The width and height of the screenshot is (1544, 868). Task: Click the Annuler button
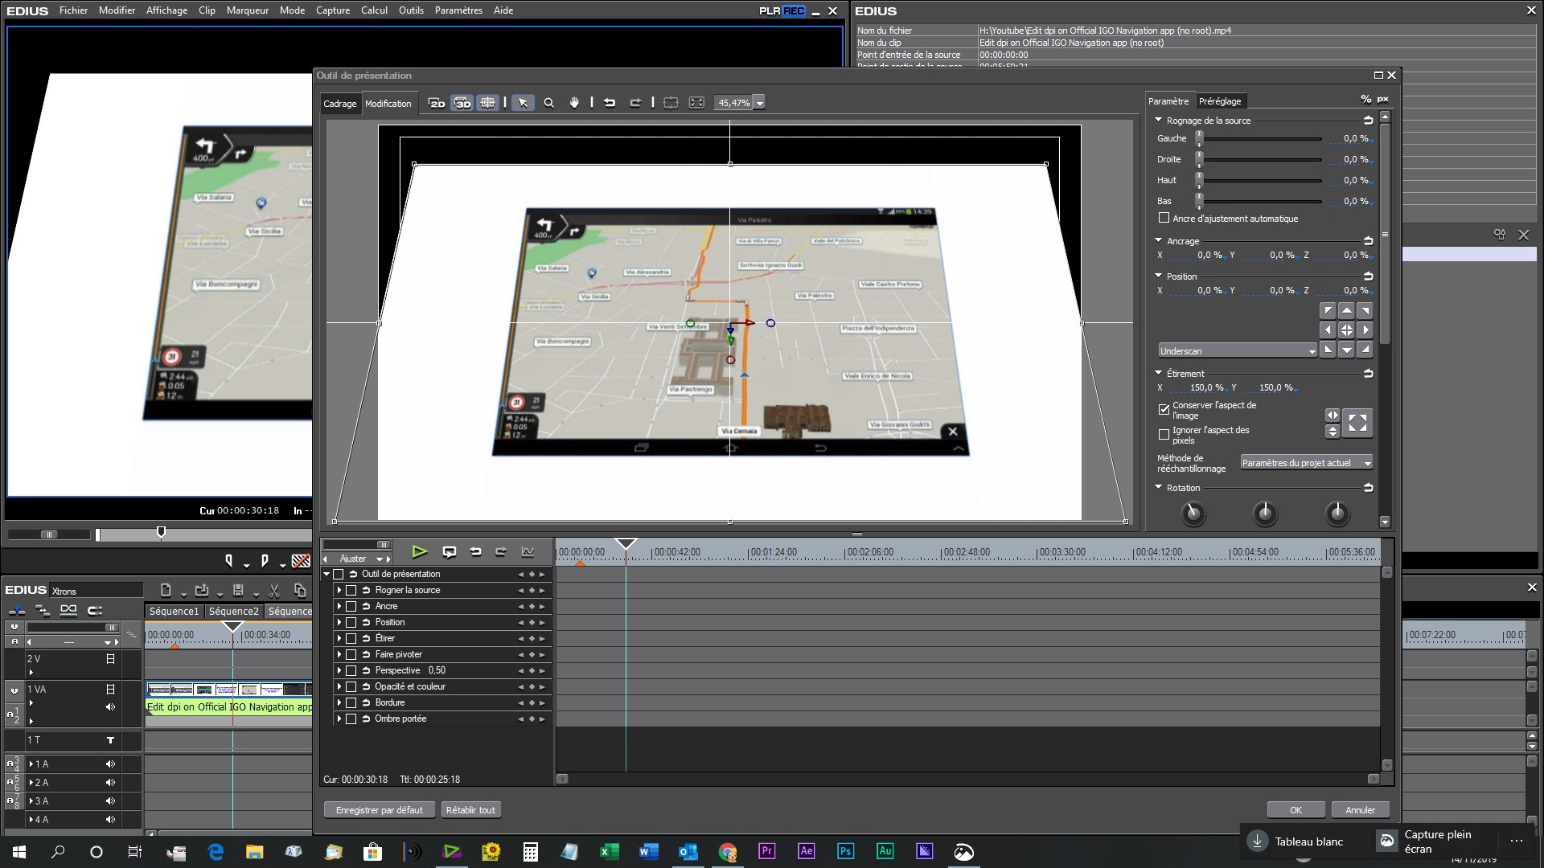(x=1360, y=809)
